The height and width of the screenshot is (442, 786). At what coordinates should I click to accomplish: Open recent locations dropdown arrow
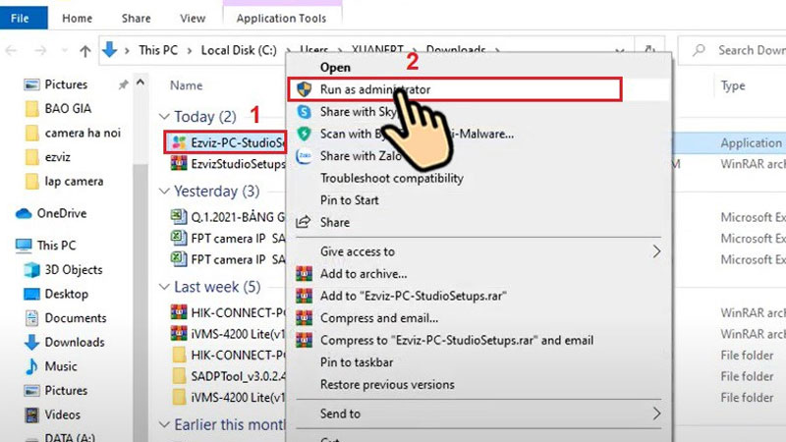pos(64,51)
